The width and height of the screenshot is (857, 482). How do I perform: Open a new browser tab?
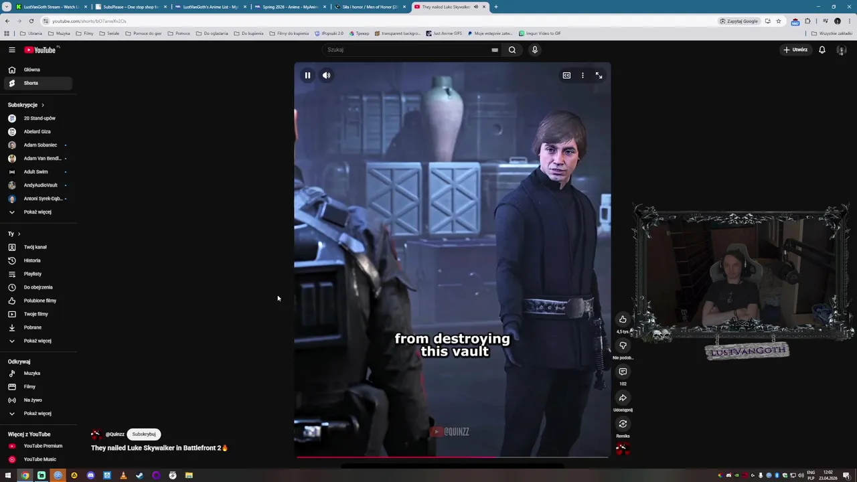click(x=495, y=7)
